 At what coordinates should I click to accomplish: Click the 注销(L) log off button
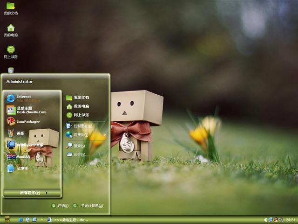60,206
